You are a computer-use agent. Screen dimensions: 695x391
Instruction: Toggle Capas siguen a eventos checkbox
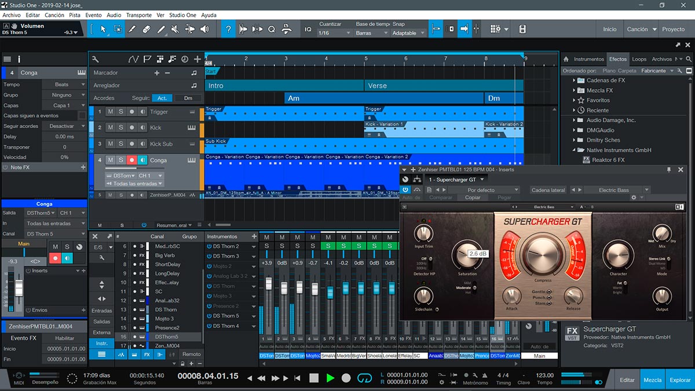pos(82,116)
